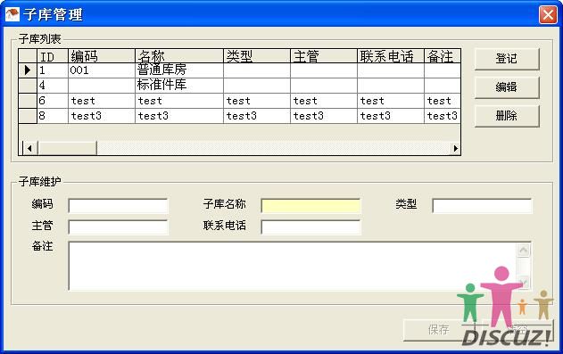Select the row indicator arrow for row 1
Screen dimensions: 563x354
point(28,70)
